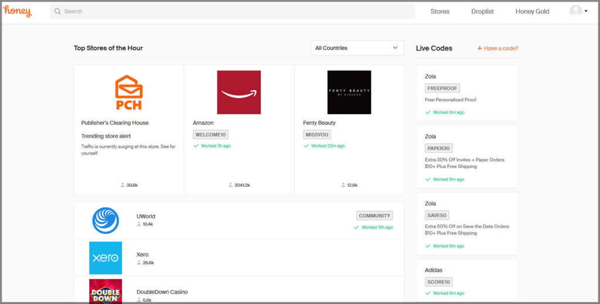Image resolution: width=600 pixels, height=304 pixels.
Task: Click the search magnifier icon
Action: [x=57, y=11]
